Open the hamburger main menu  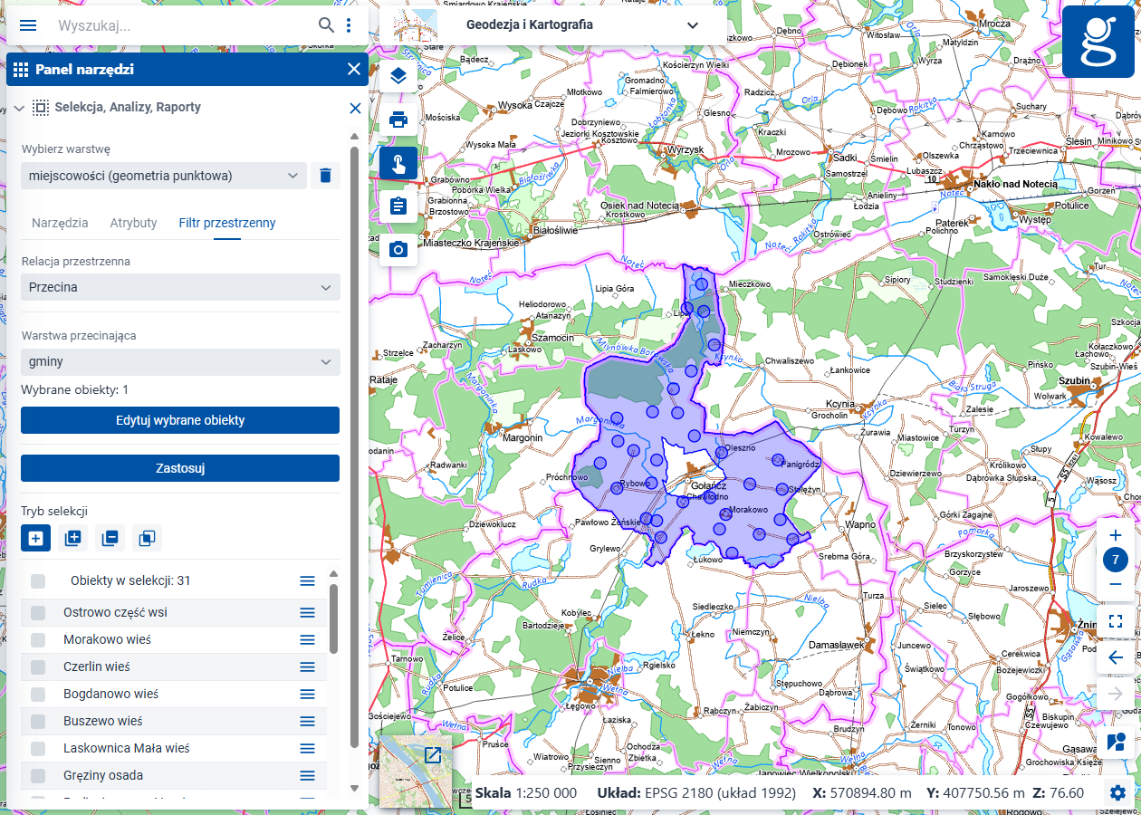tap(28, 25)
